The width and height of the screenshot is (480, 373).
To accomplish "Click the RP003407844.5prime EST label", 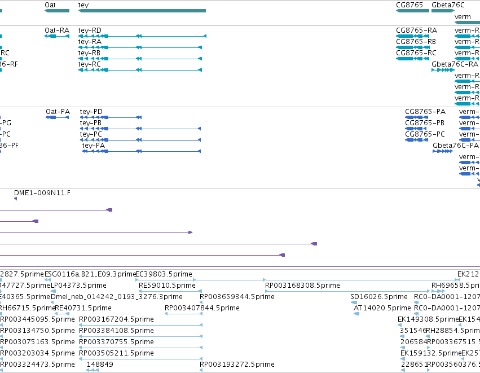I will (202, 308).
